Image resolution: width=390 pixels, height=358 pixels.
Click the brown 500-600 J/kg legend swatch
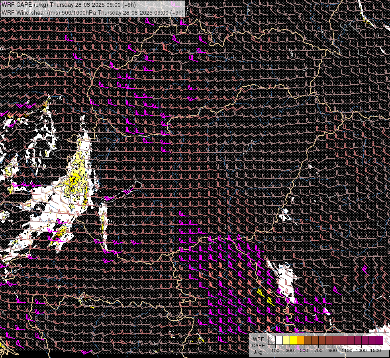click(308, 340)
